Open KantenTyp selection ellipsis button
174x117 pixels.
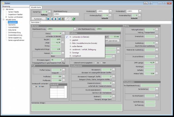50,12
